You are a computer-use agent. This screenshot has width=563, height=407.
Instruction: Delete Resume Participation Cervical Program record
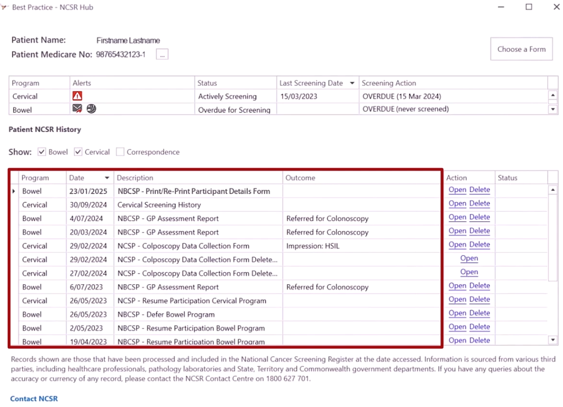(x=480, y=299)
